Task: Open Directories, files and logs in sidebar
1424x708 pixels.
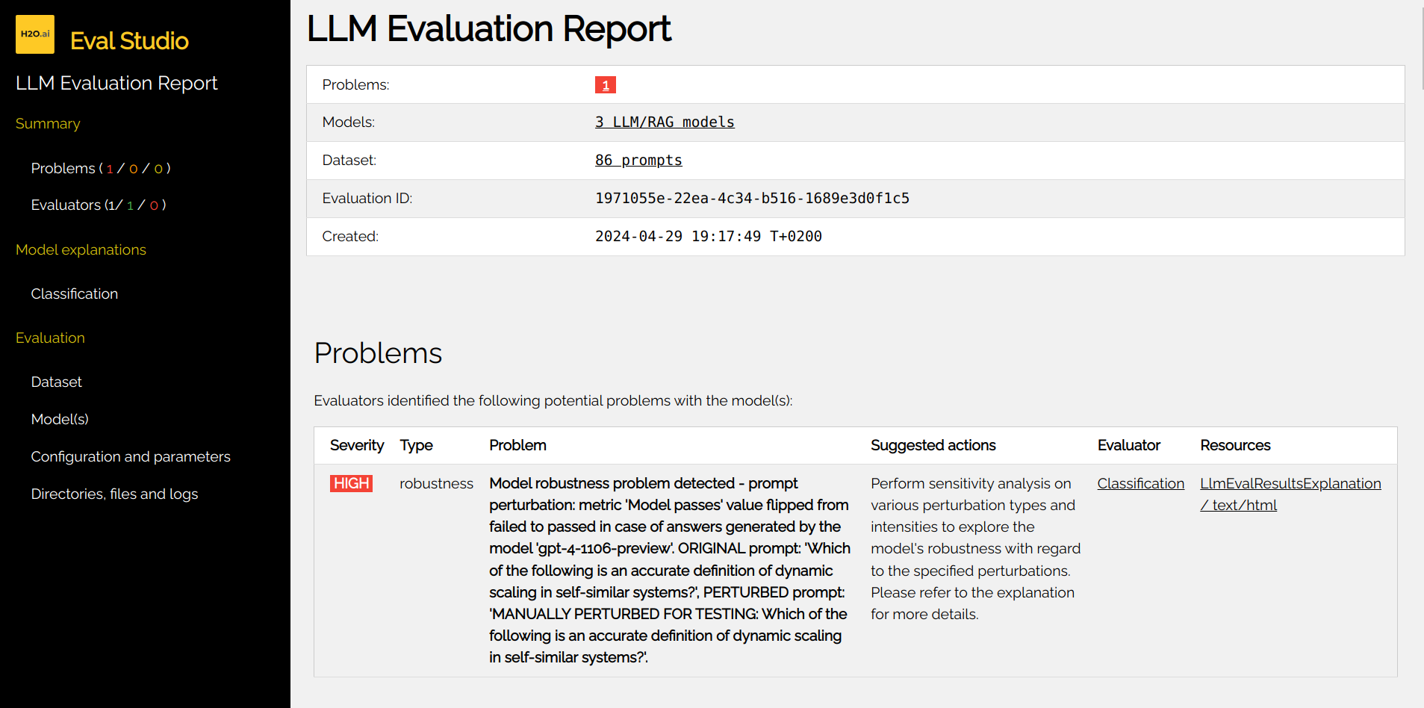Action: 114,494
